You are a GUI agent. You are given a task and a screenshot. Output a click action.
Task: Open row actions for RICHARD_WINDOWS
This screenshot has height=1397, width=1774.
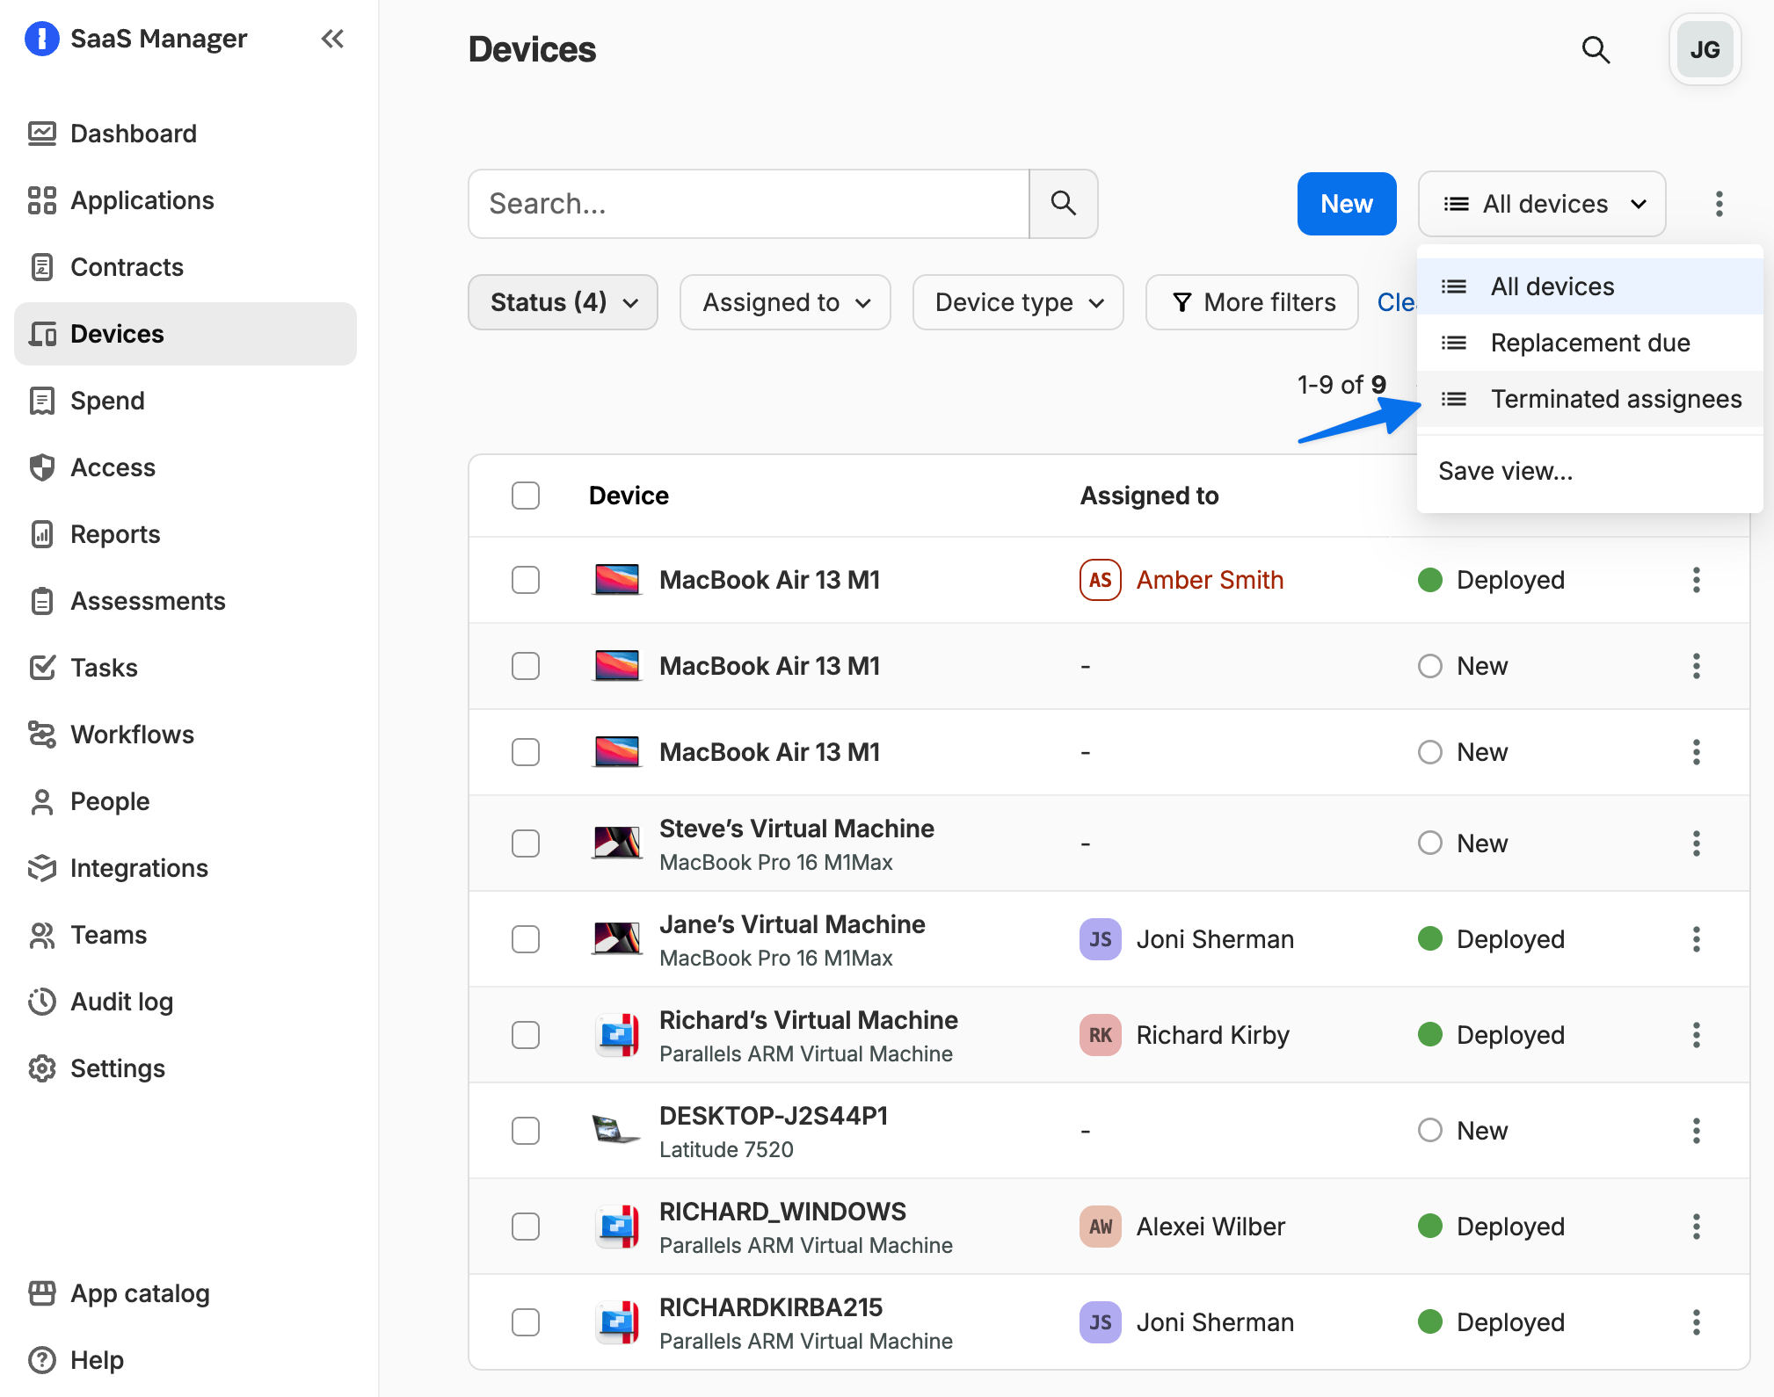1696,1227
